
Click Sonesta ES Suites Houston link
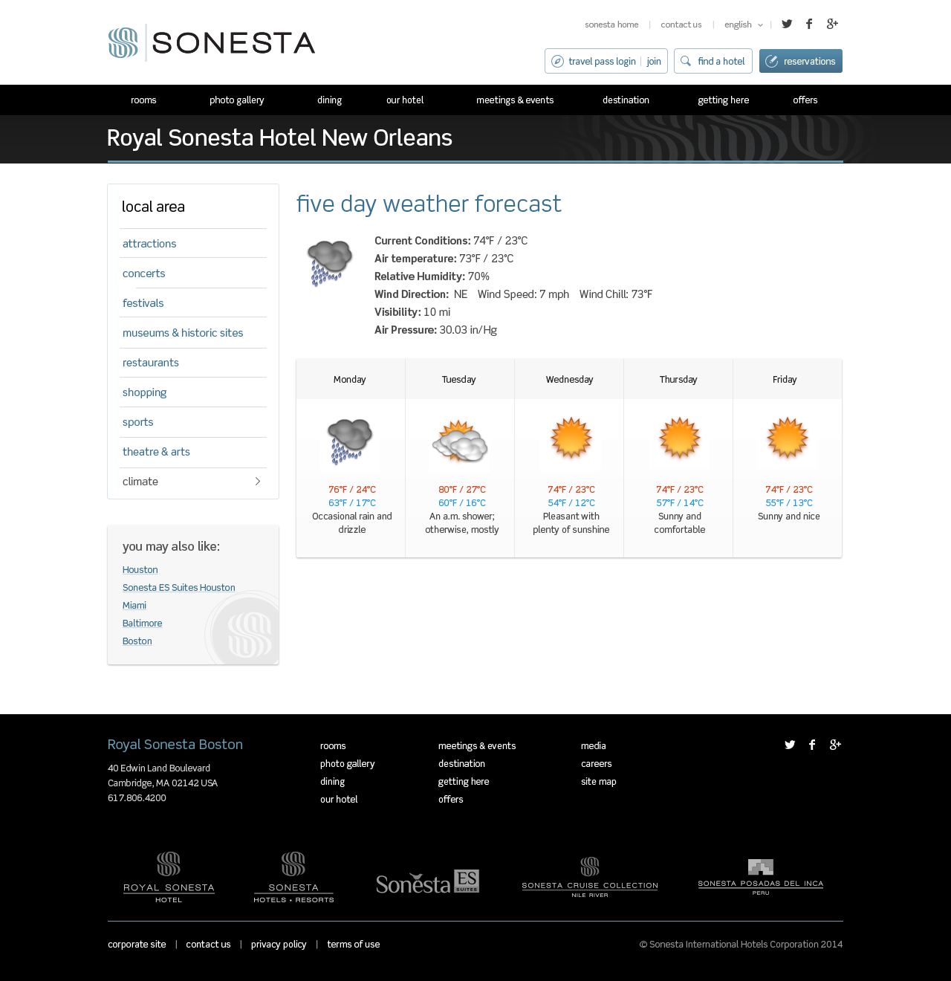click(179, 588)
